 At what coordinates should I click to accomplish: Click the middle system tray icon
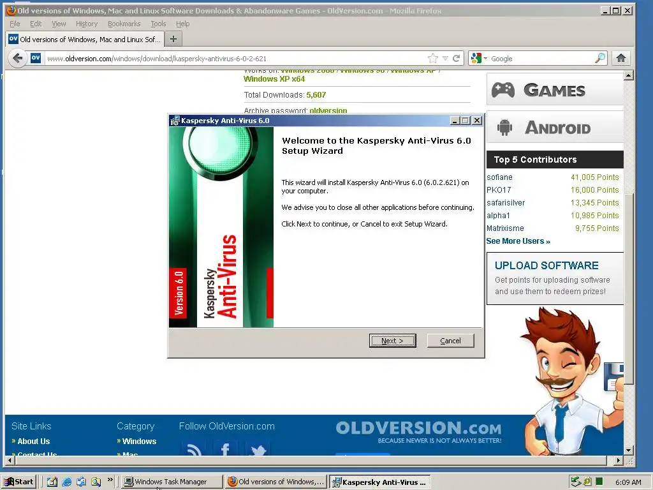pyautogui.click(x=587, y=482)
